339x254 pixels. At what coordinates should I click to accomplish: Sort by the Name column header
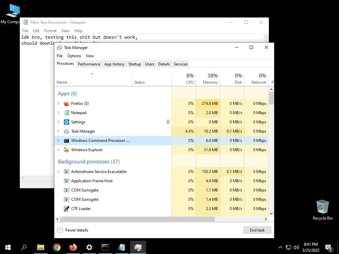coord(93,79)
